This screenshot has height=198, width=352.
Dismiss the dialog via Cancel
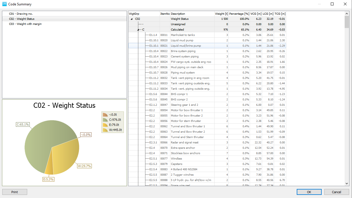point(336,192)
